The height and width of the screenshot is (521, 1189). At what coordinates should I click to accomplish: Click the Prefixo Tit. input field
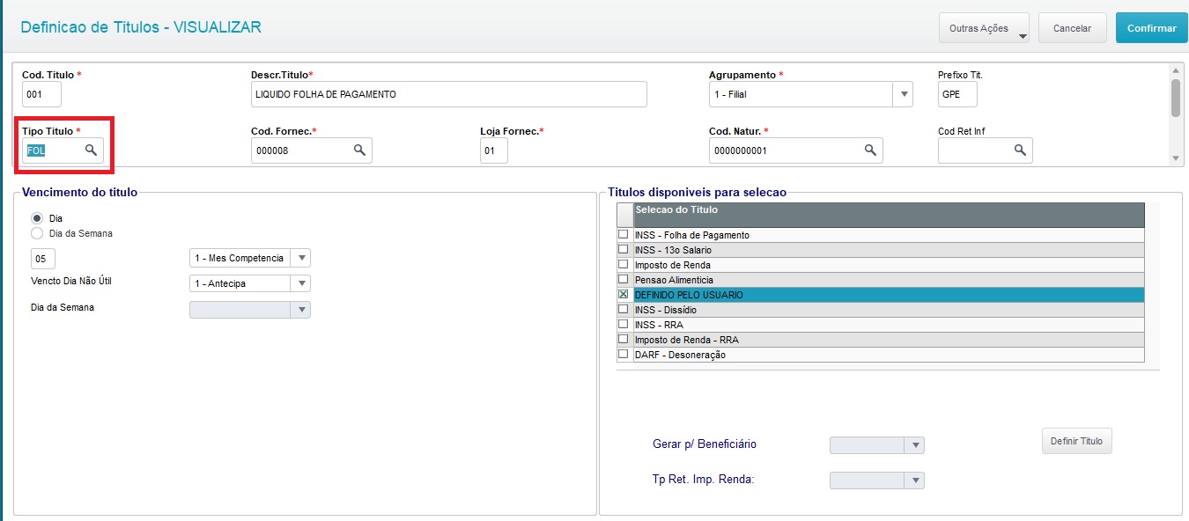click(x=957, y=94)
